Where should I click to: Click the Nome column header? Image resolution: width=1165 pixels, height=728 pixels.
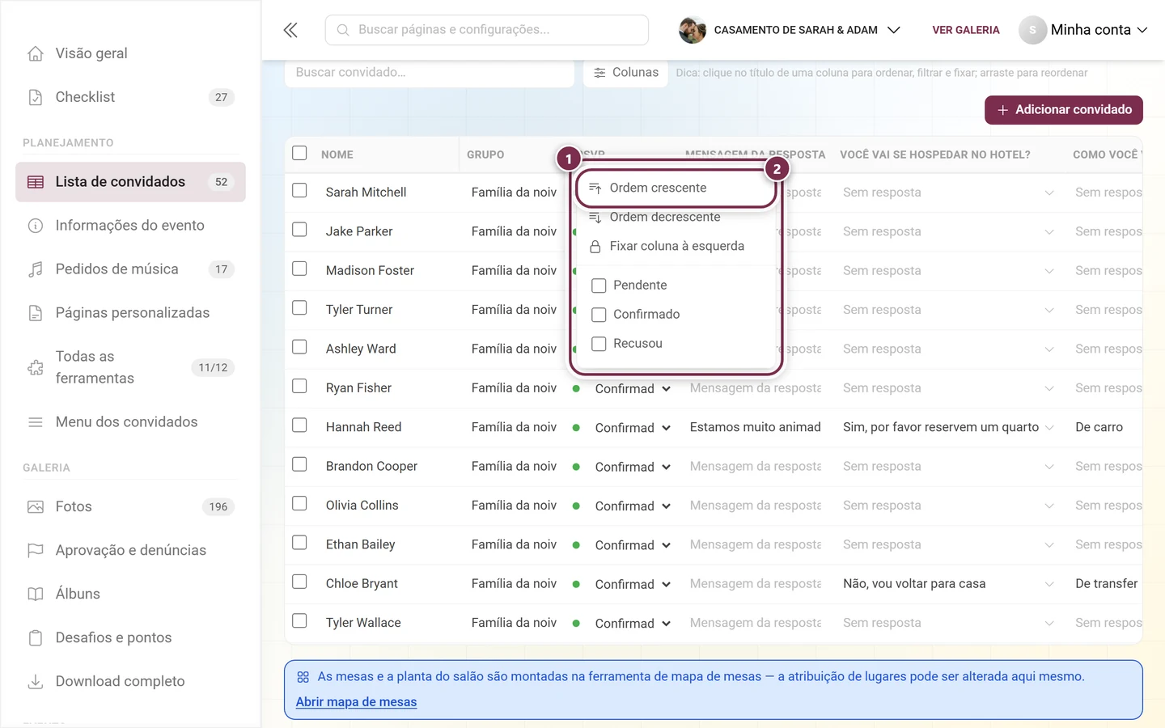coord(337,154)
